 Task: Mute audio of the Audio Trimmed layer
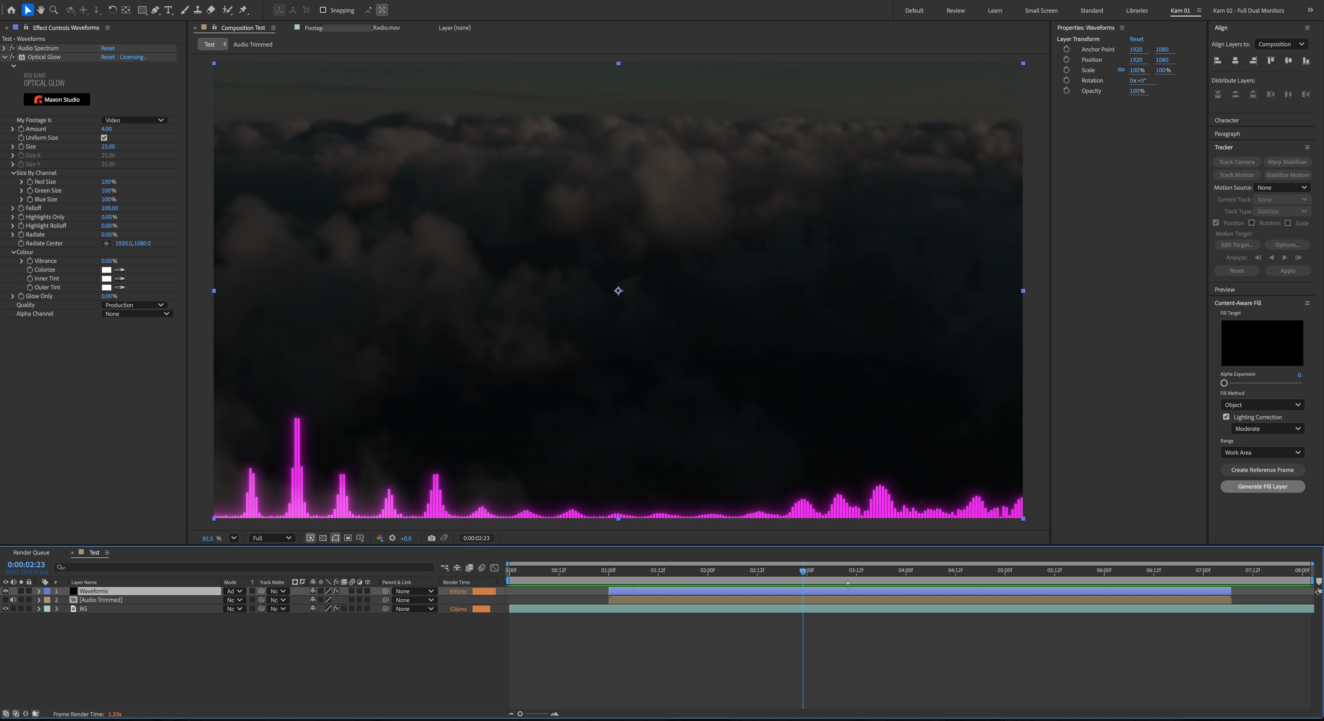click(13, 600)
